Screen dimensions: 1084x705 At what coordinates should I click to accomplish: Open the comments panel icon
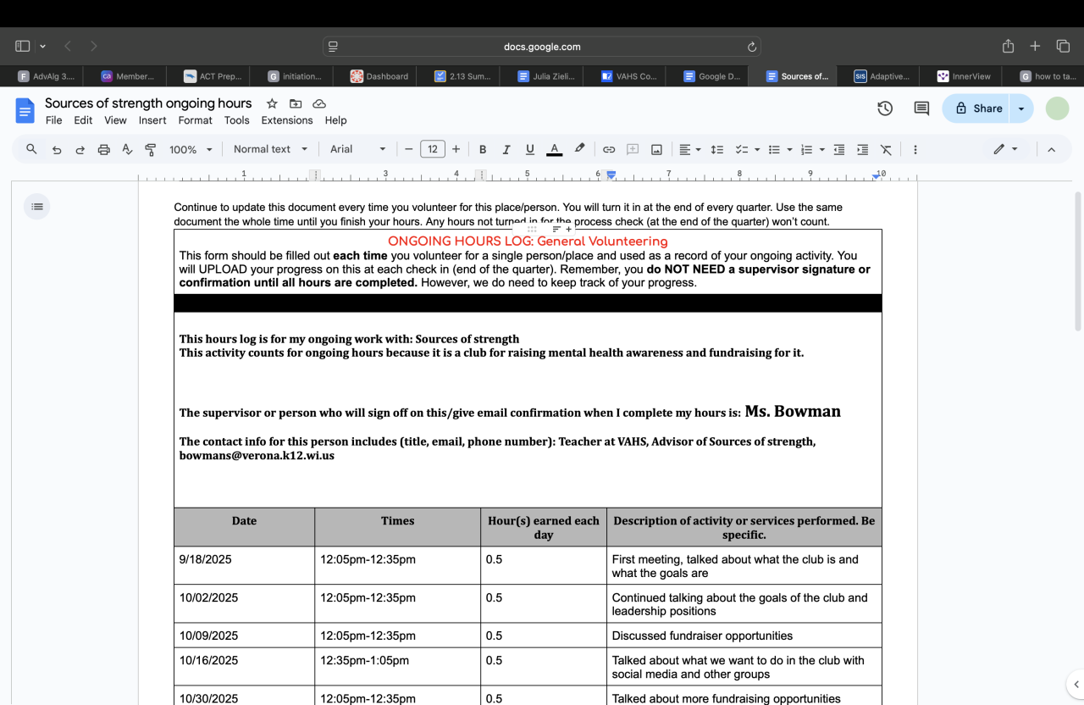click(x=921, y=108)
